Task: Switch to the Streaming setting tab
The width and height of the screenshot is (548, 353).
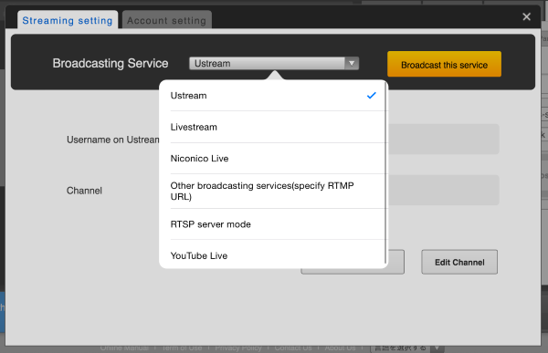Action: (68, 20)
